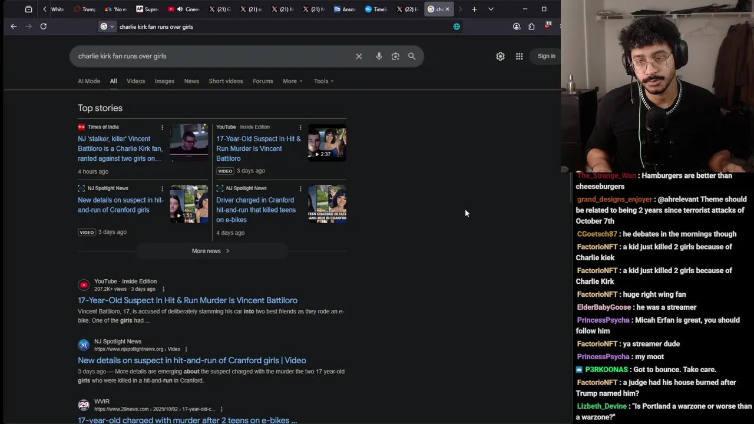754x424 pixels.
Task: Click chat username ElderBabyGoose
Action: tap(604, 307)
